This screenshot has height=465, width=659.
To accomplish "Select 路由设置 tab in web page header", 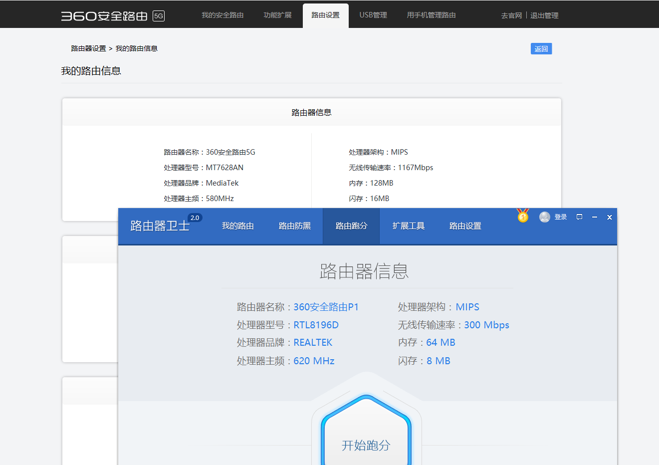I will (325, 15).
